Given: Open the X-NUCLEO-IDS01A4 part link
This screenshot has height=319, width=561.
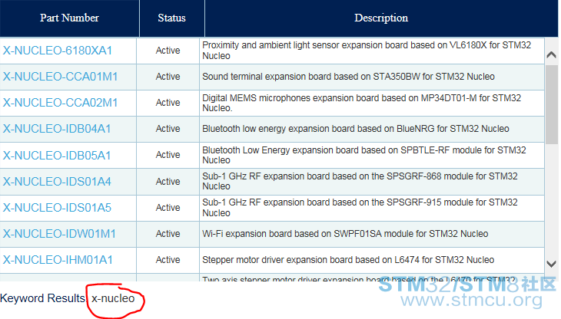Looking at the screenshot, I should [x=57, y=182].
